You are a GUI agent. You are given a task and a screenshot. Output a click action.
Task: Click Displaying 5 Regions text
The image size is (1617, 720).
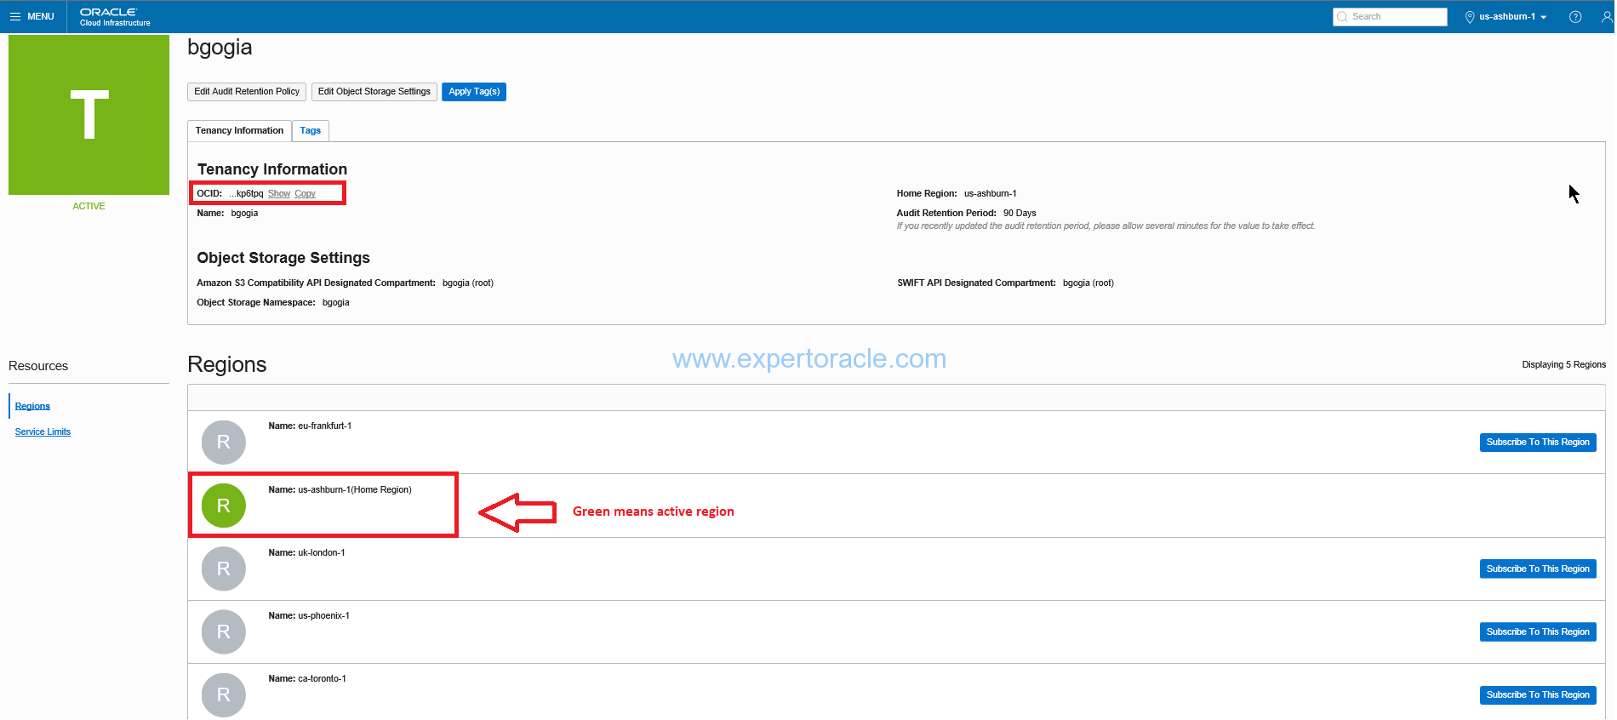tap(1563, 364)
